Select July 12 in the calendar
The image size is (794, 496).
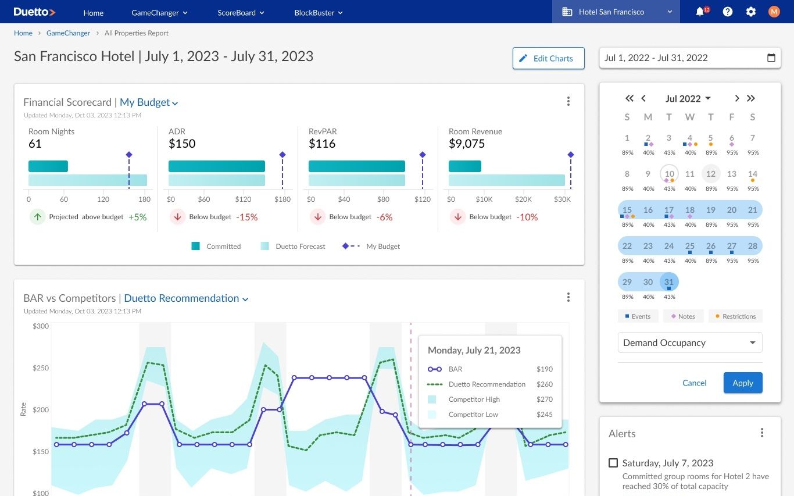pos(710,174)
